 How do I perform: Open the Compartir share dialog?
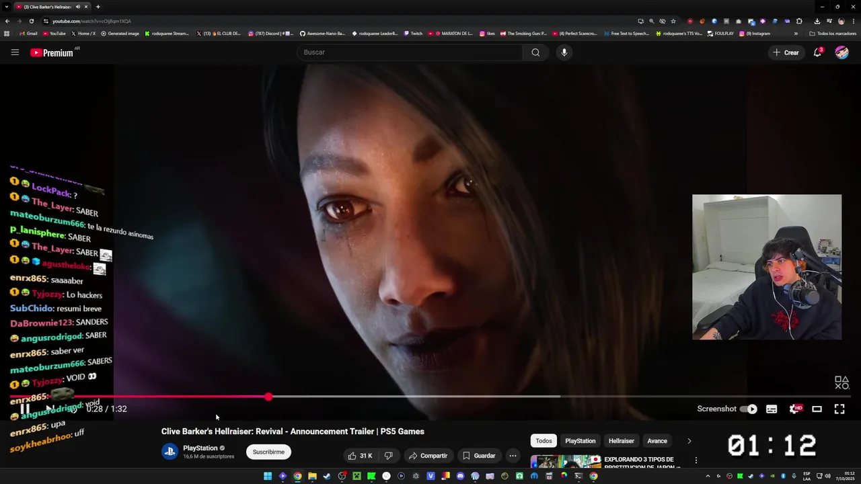click(x=428, y=456)
